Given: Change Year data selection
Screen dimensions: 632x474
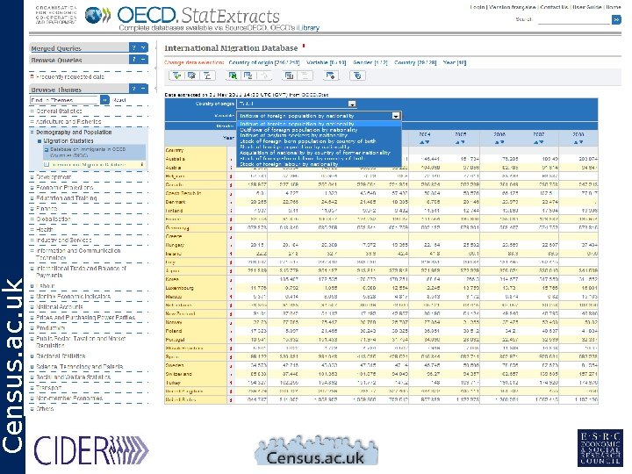Looking at the screenshot, I should 455,62.
